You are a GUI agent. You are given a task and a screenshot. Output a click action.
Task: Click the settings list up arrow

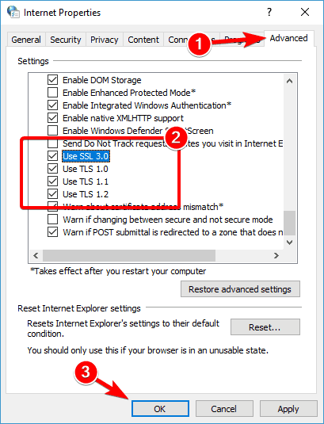point(289,81)
